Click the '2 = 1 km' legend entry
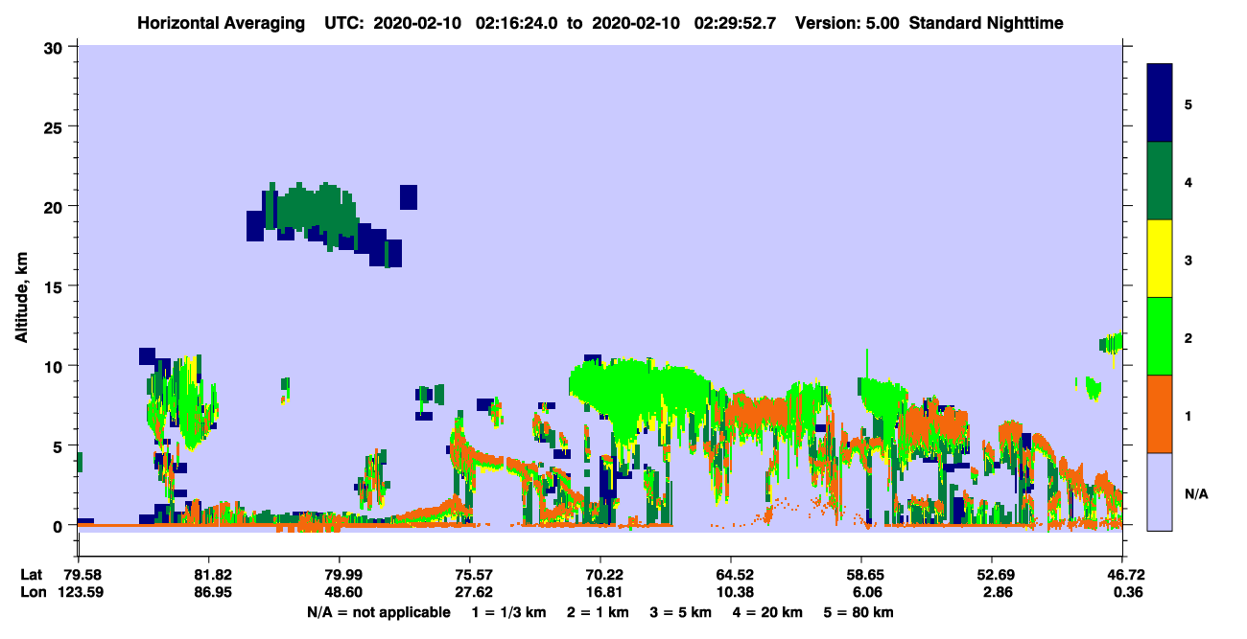1247x639 pixels. 598,612
